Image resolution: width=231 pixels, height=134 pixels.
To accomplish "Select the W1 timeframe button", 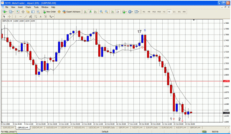I will [179, 11].
